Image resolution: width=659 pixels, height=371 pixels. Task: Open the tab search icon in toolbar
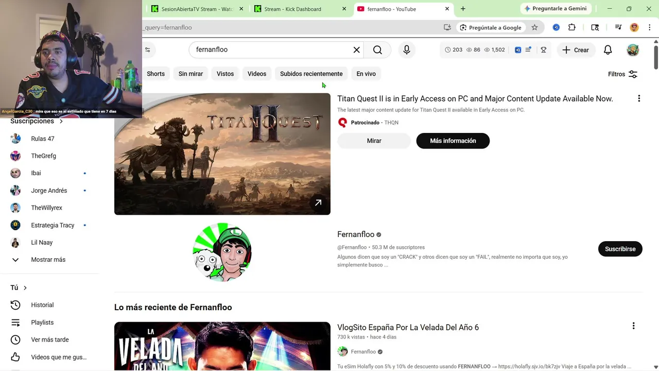[x=595, y=27]
